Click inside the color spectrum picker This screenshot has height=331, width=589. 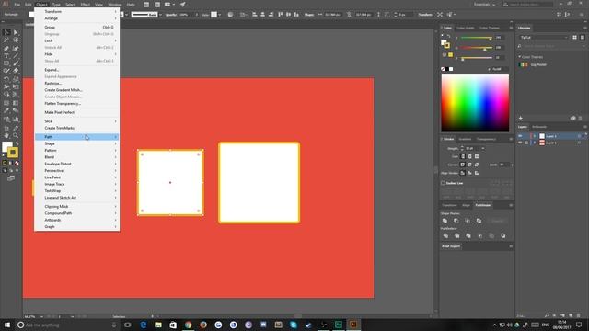475,103
